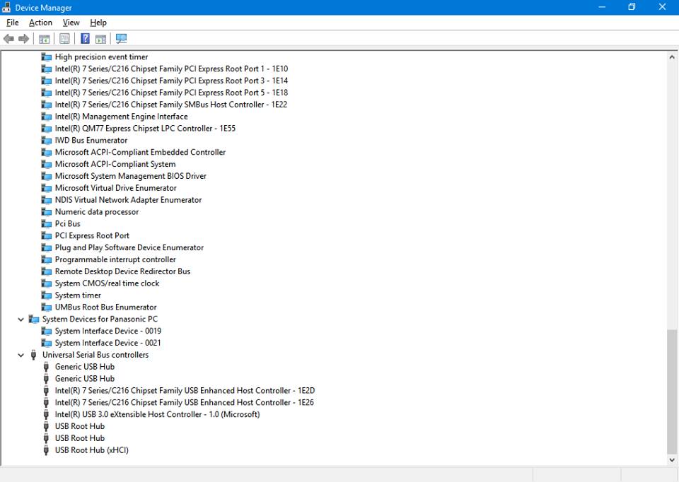Open the File menu
679x482 pixels.
pos(13,23)
